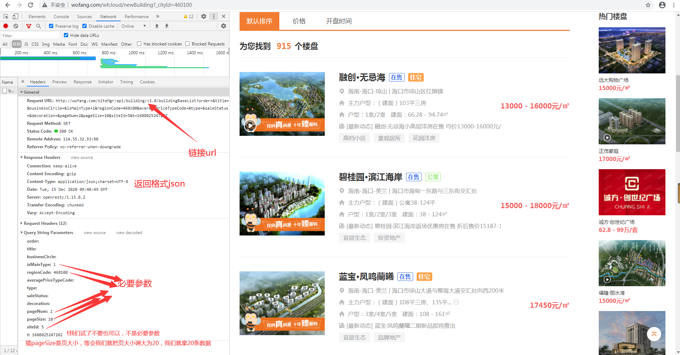The height and width of the screenshot is (355, 680).
Task: Click the 景观居所 tag
Action: click(x=389, y=138)
